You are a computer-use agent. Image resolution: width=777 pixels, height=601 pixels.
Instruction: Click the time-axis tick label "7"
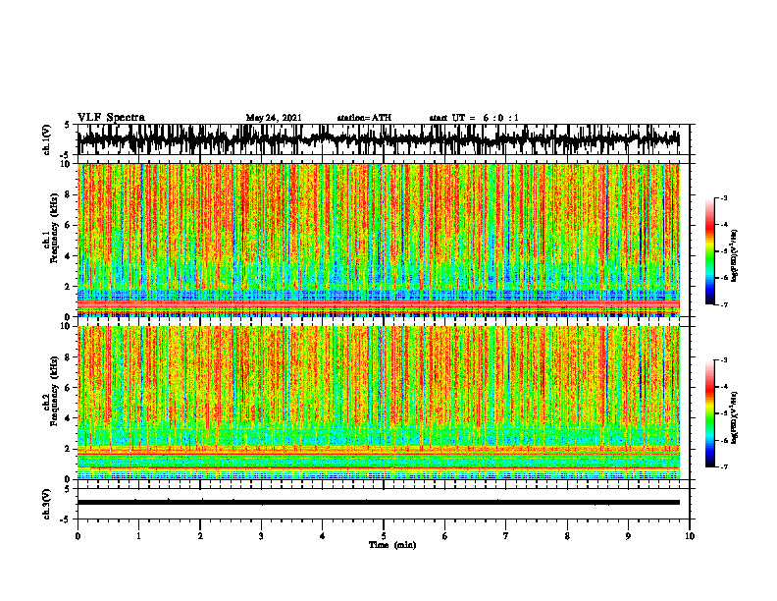(x=506, y=536)
